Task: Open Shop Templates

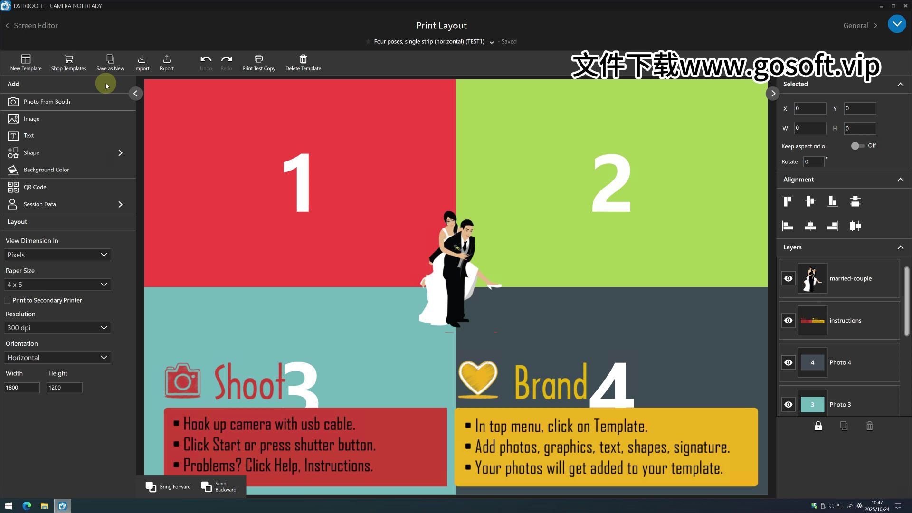Action: 68,62
